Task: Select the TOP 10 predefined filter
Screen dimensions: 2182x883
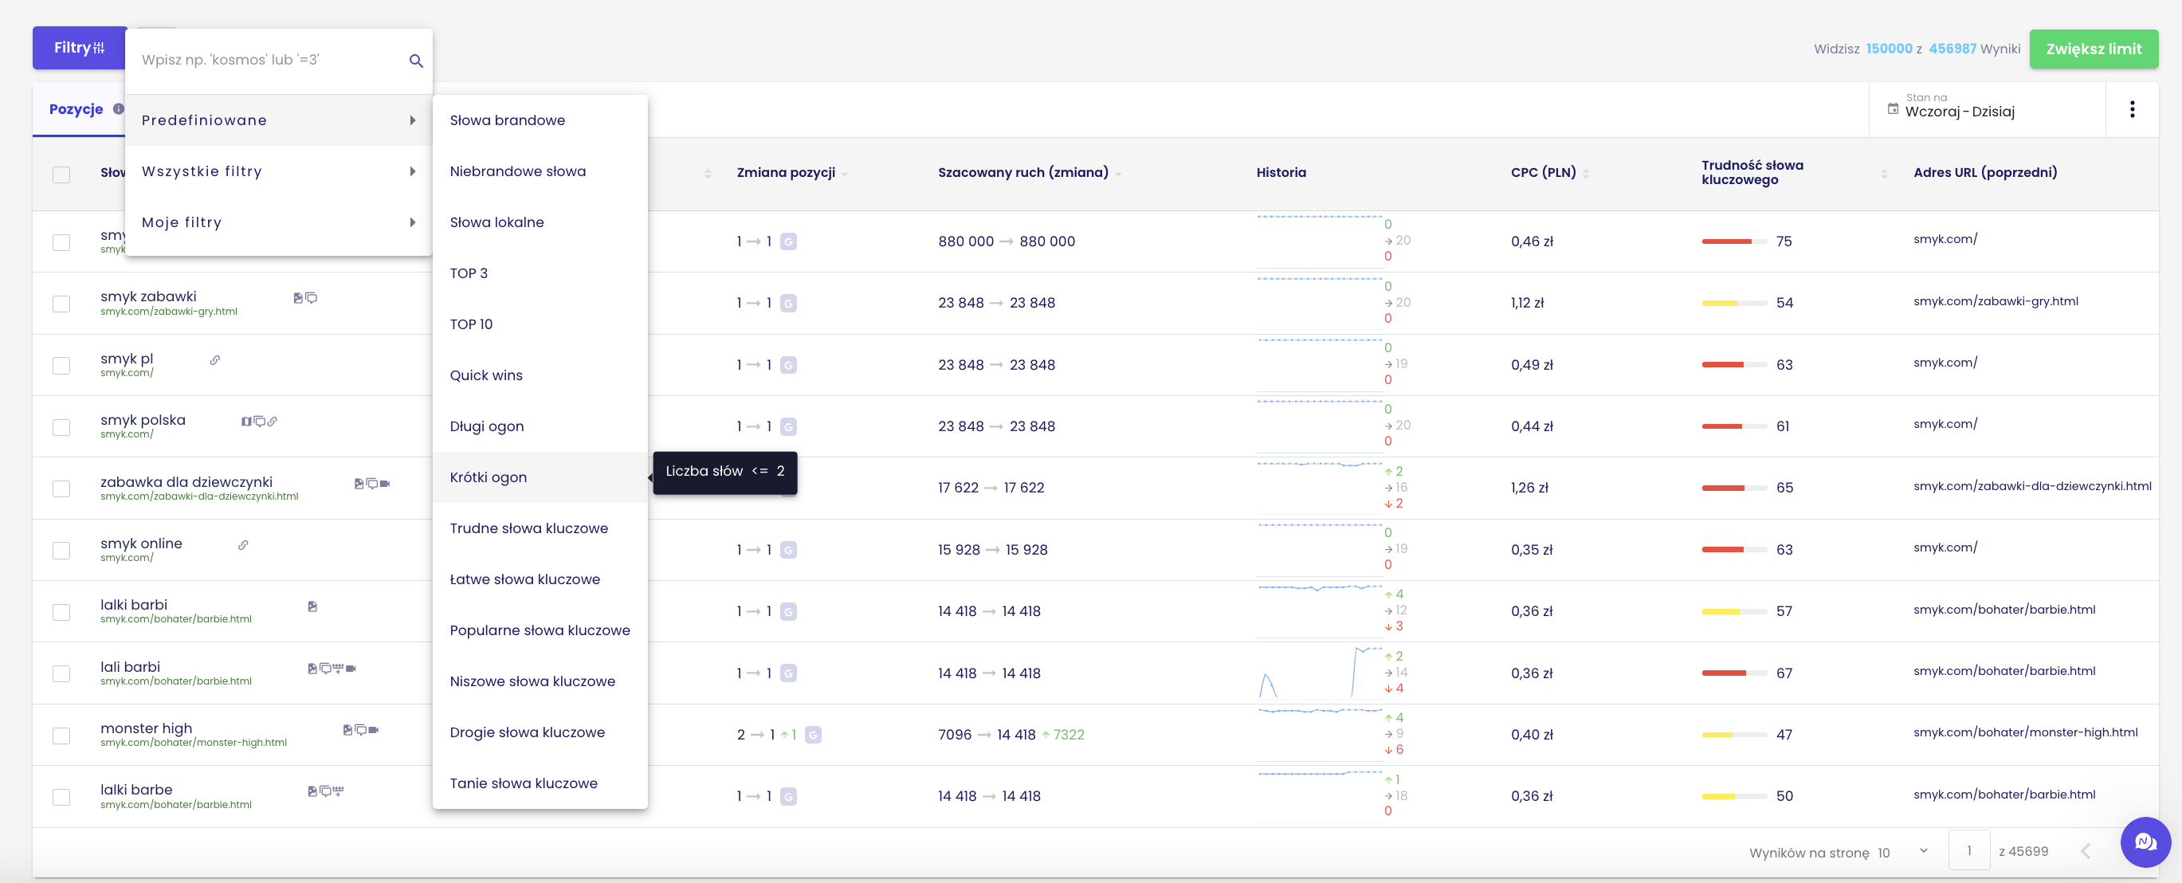Action: (x=540, y=324)
